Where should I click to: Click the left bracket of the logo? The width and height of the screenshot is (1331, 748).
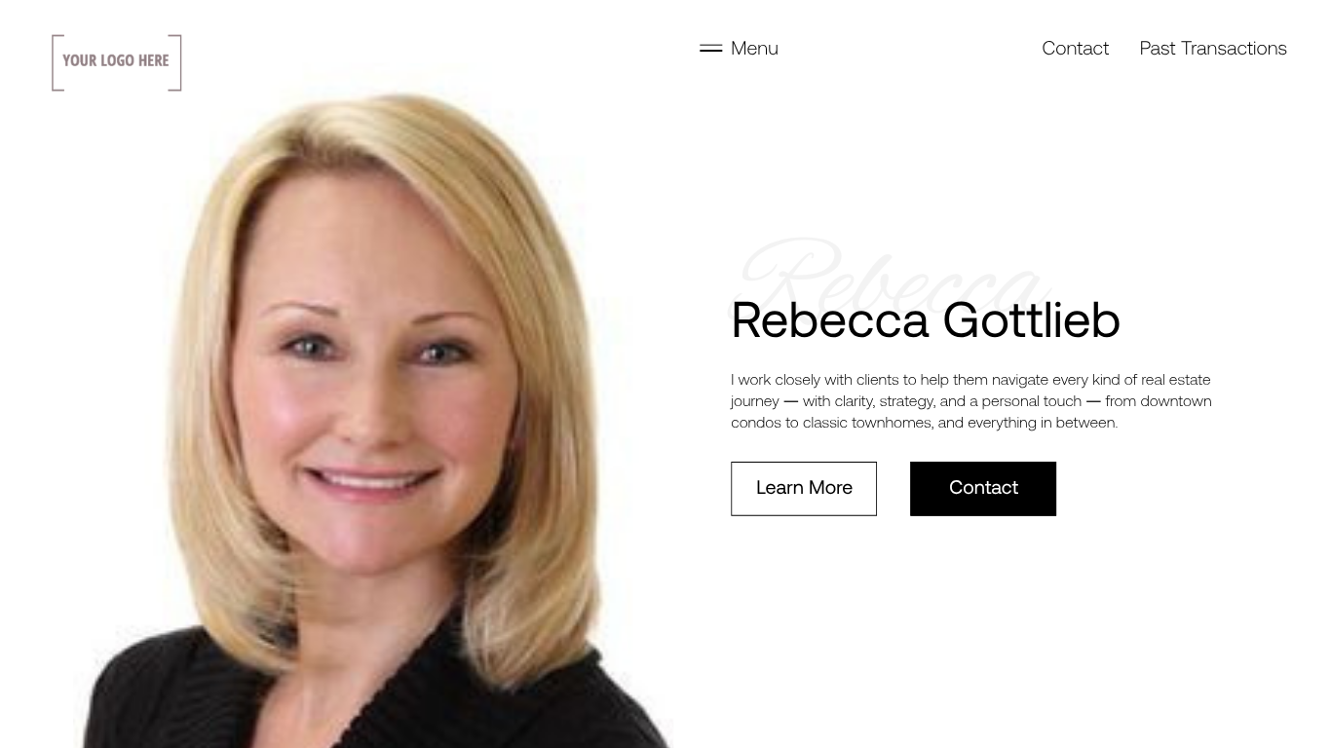pos(57,62)
